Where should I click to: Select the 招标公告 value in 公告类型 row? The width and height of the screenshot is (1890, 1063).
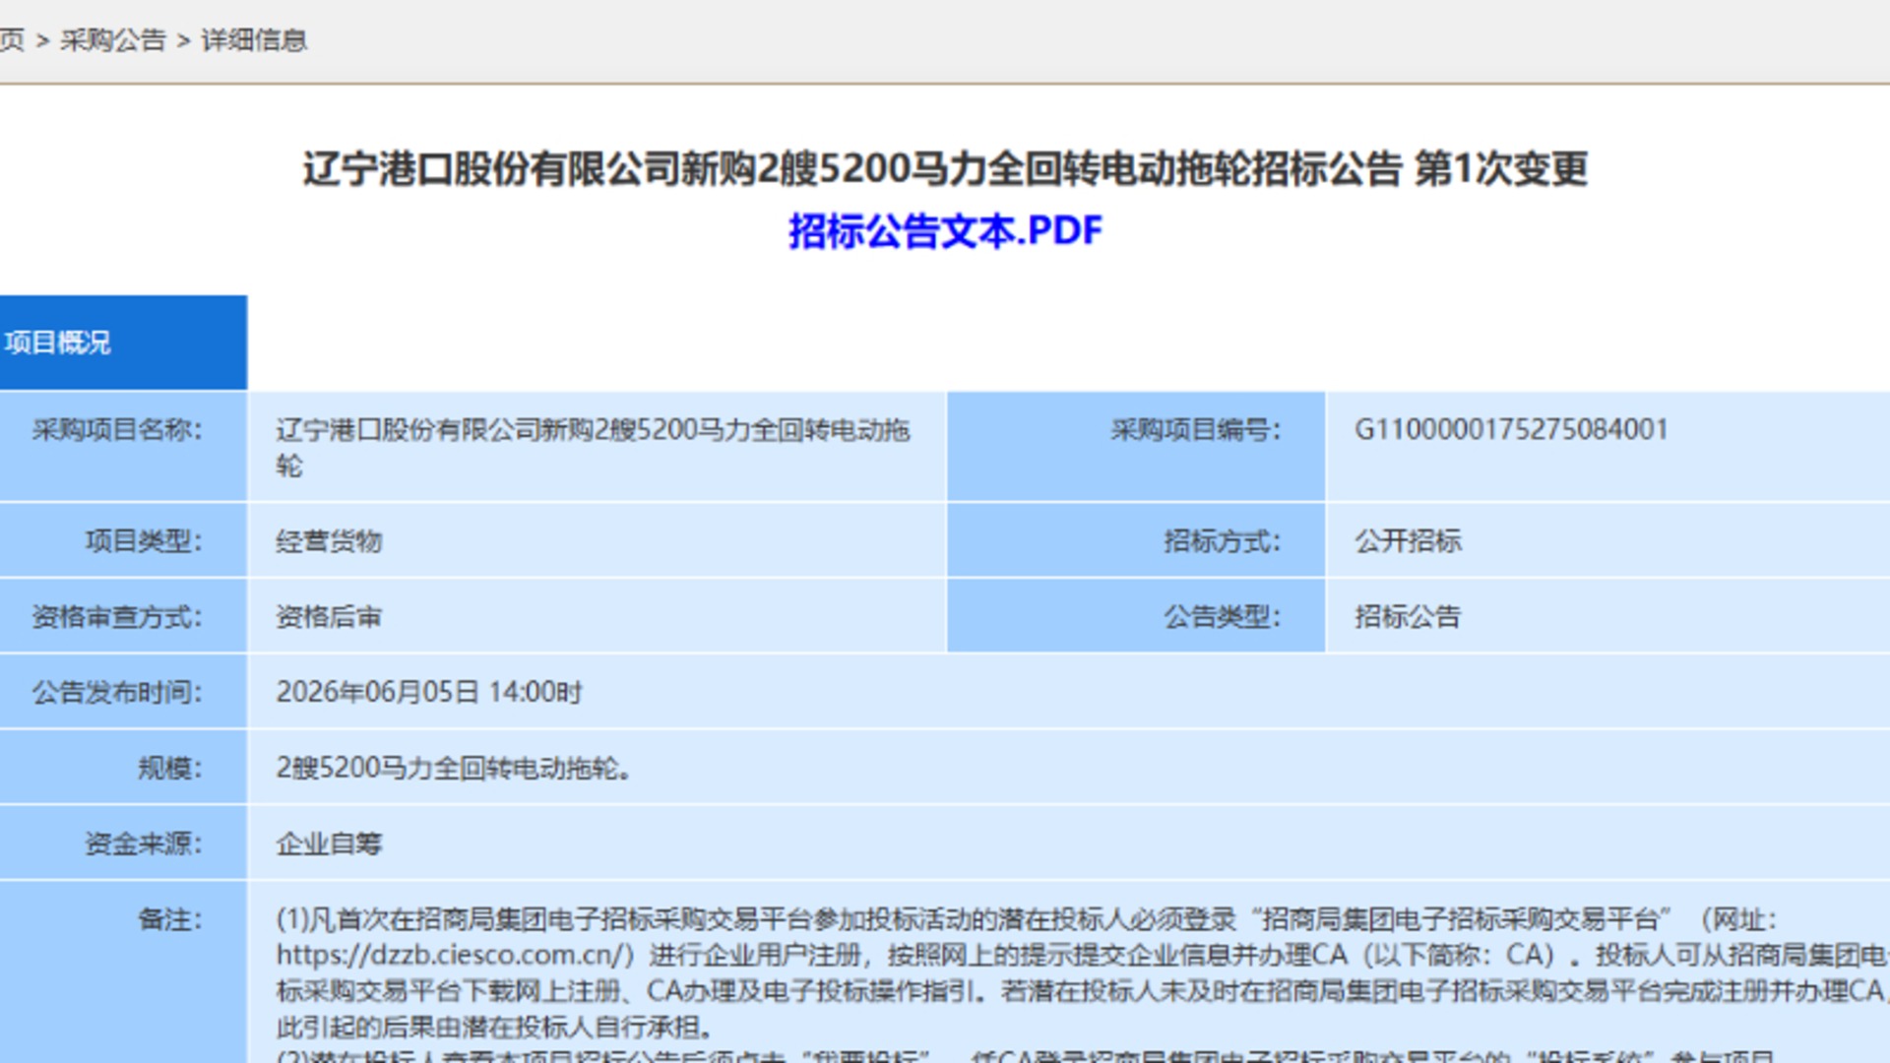coord(1408,617)
